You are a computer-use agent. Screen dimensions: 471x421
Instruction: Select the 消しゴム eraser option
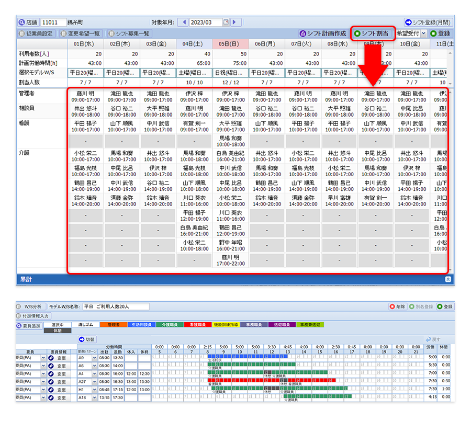86,325
